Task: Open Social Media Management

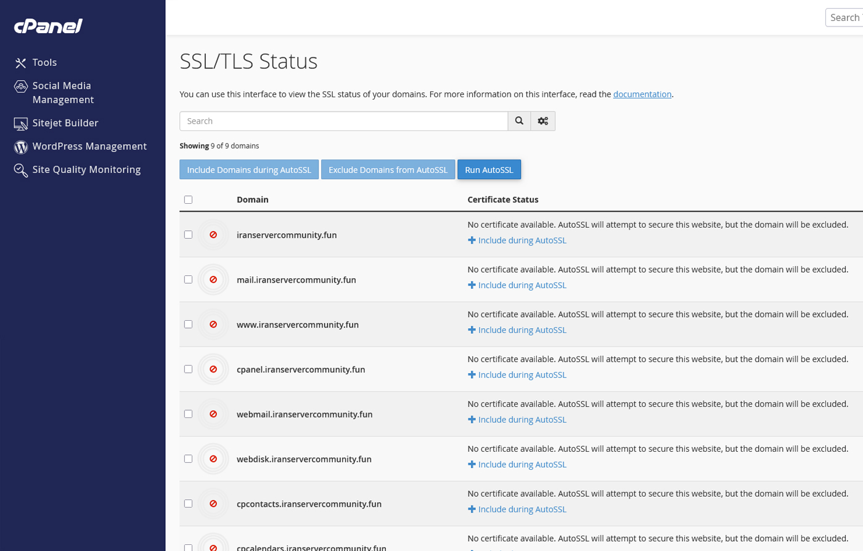Action: point(62,92)
